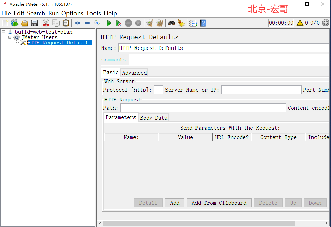The height and width of the screenshot is (227, 331).
Task: Click the Reset Search broom icon
Action: [181, 23]
